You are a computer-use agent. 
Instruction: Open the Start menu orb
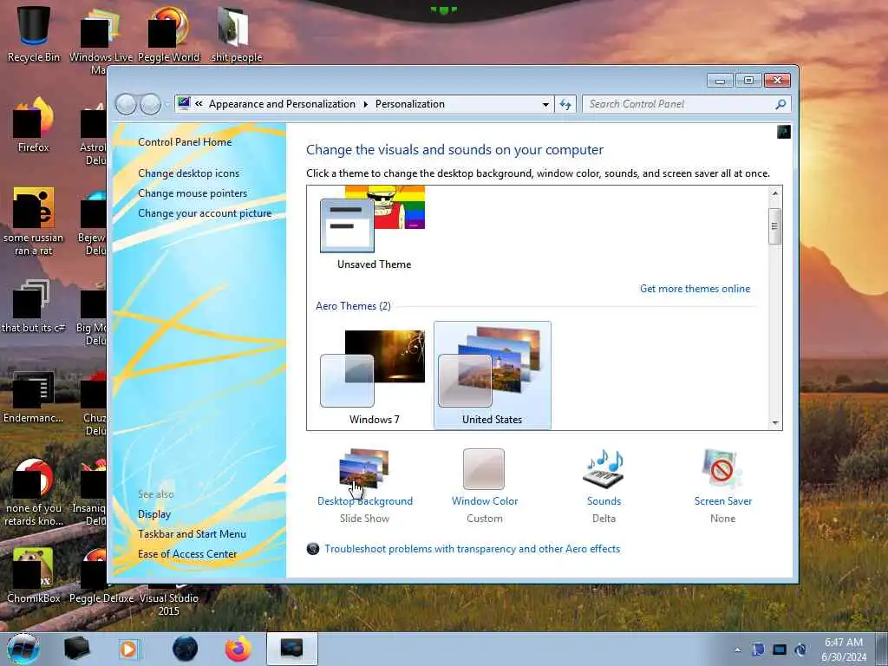(x=23, y=649)
